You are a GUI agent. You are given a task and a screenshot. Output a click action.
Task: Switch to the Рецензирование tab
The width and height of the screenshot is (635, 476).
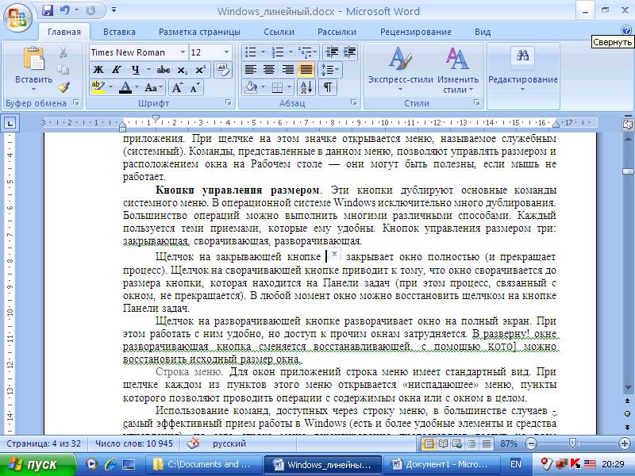[x=415, y=32]
